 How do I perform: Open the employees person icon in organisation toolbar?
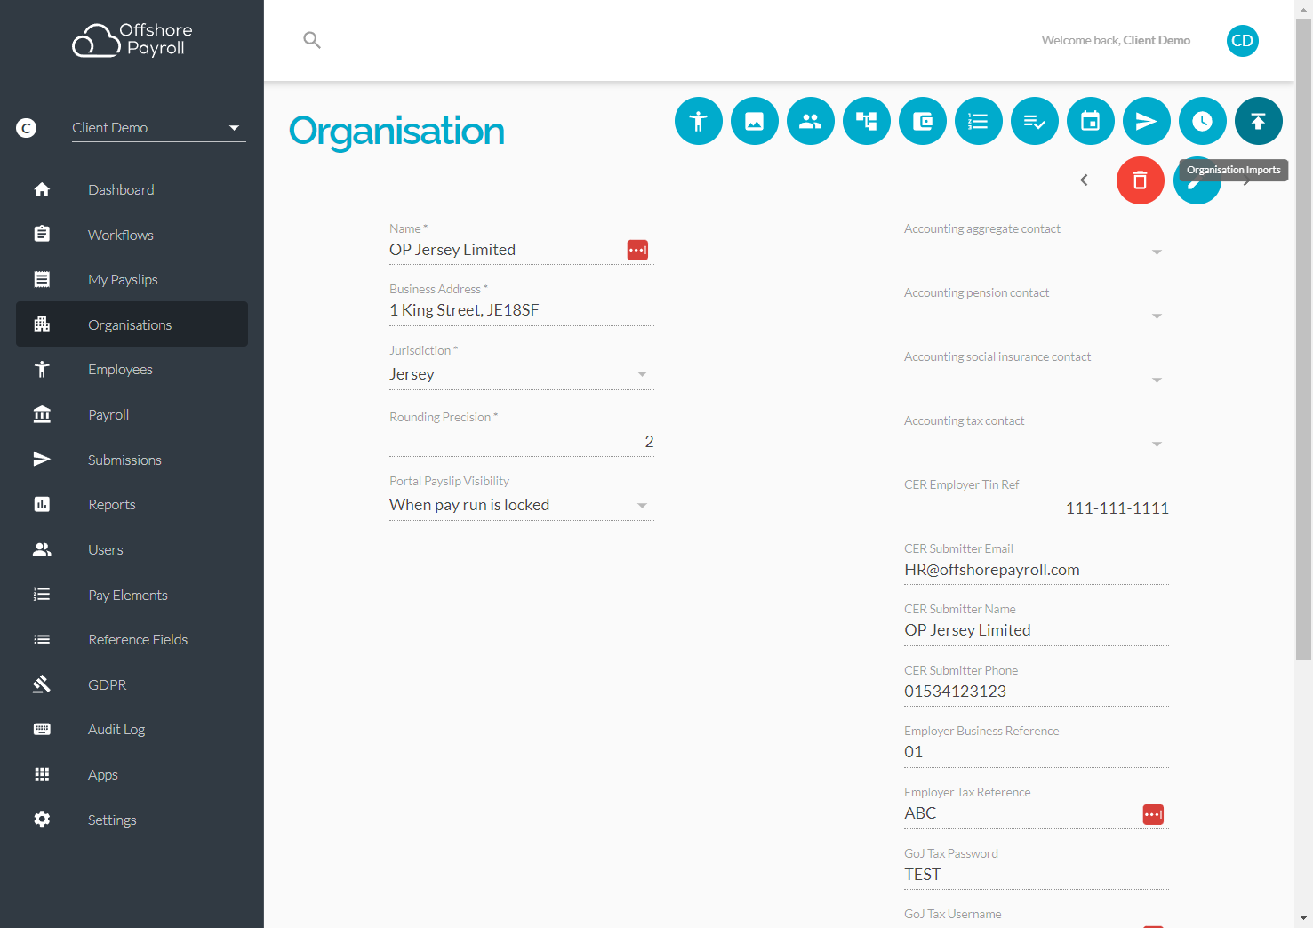(x=699, y=121)
